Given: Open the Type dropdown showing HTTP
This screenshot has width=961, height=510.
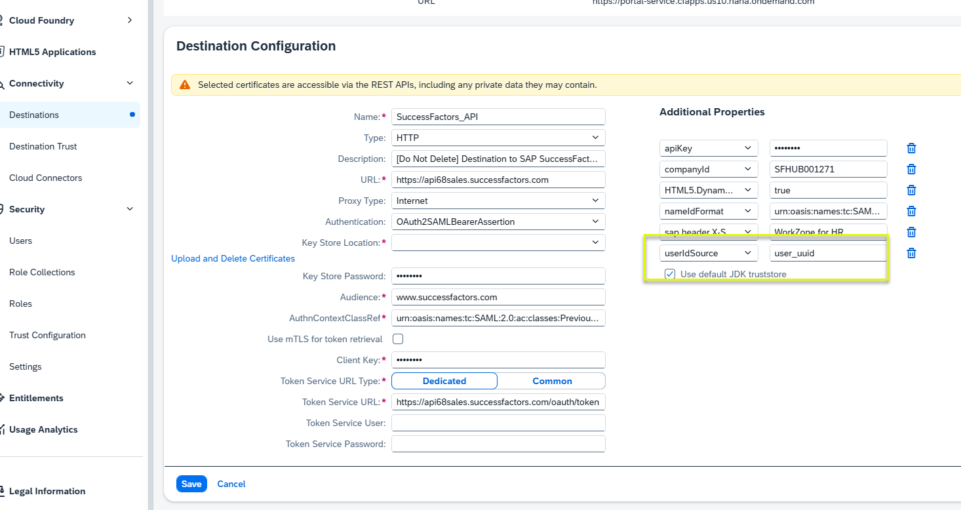Looking at the screenshot, I should [498, 138].
